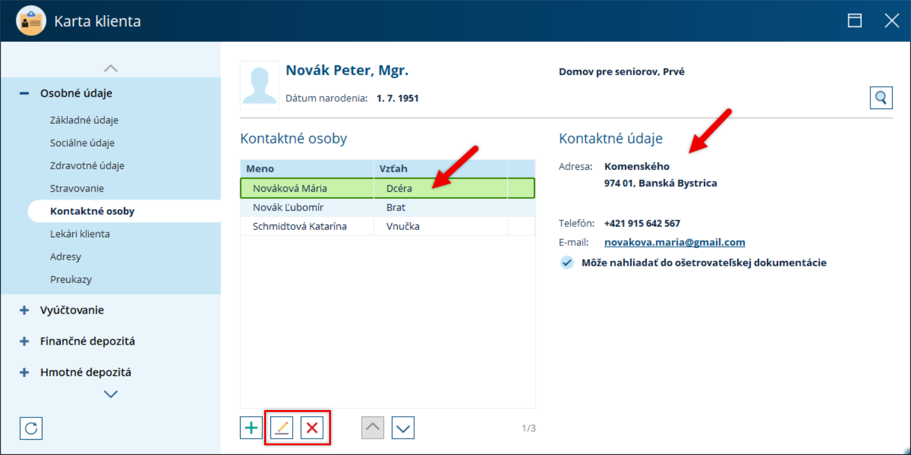Open the novakova.maria@gmail.com email link
The height and width of the screenshot is (455, 911).
[675, 242]
